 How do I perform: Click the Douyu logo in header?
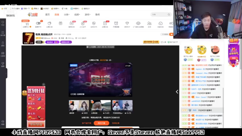click(33, 15)
